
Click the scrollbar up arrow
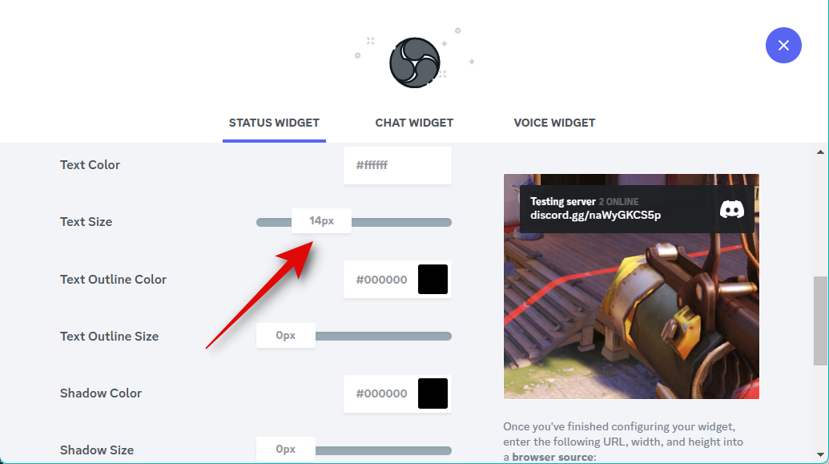[x=820, y=152]
